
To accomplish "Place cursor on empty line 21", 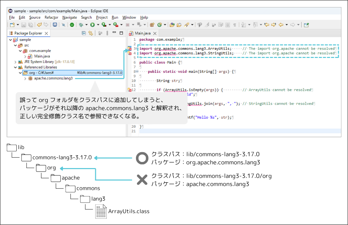I will tap(240, 131).
